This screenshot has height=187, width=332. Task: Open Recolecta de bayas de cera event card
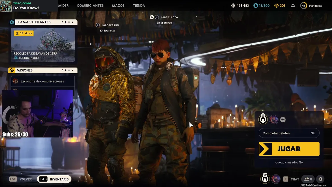(43, 45)
